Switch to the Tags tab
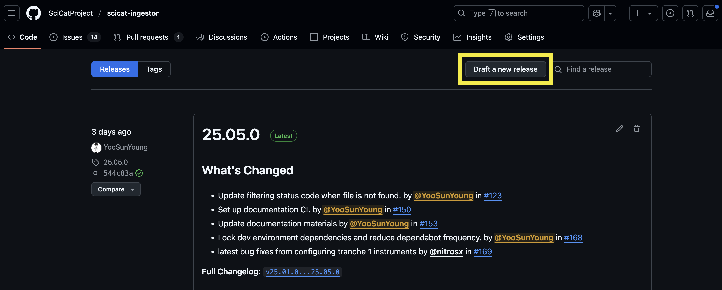 click(154, 69)
